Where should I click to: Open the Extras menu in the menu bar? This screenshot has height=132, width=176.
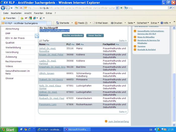click(49, 13)
